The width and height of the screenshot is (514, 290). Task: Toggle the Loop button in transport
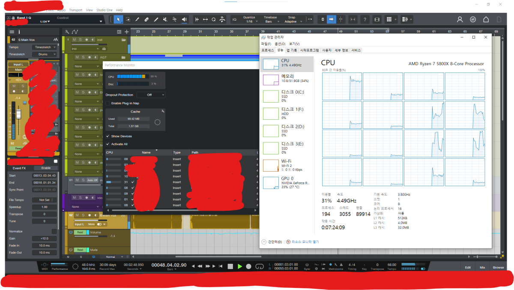coord(260,266)
